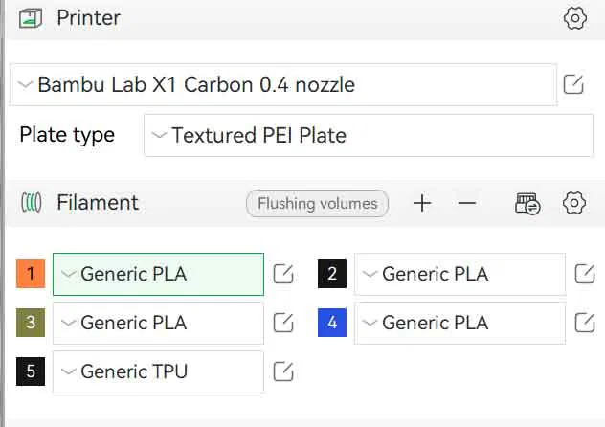Open filament 1 Generic PLA dropdown
605x427 pixels.
158,275
